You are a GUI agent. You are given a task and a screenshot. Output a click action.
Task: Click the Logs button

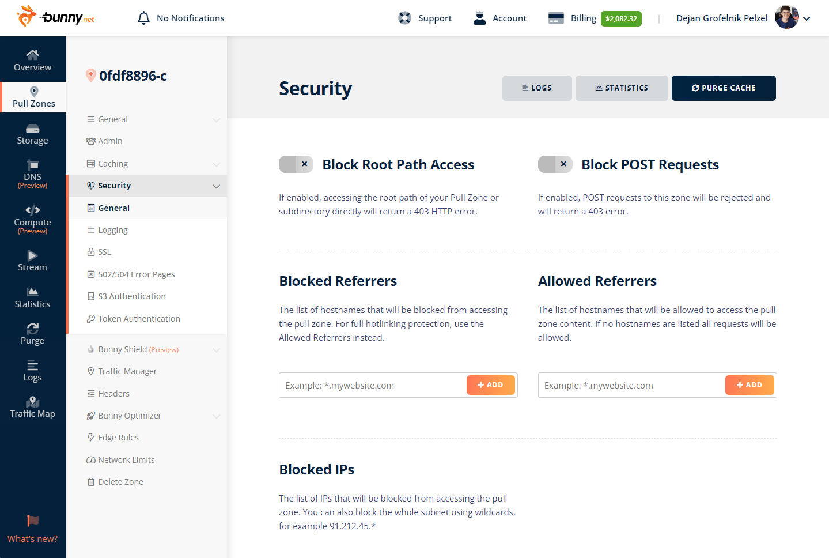pos(537,88)
